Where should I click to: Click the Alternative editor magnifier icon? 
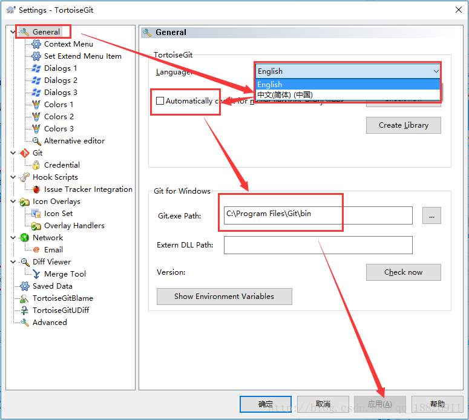point(36,140)
